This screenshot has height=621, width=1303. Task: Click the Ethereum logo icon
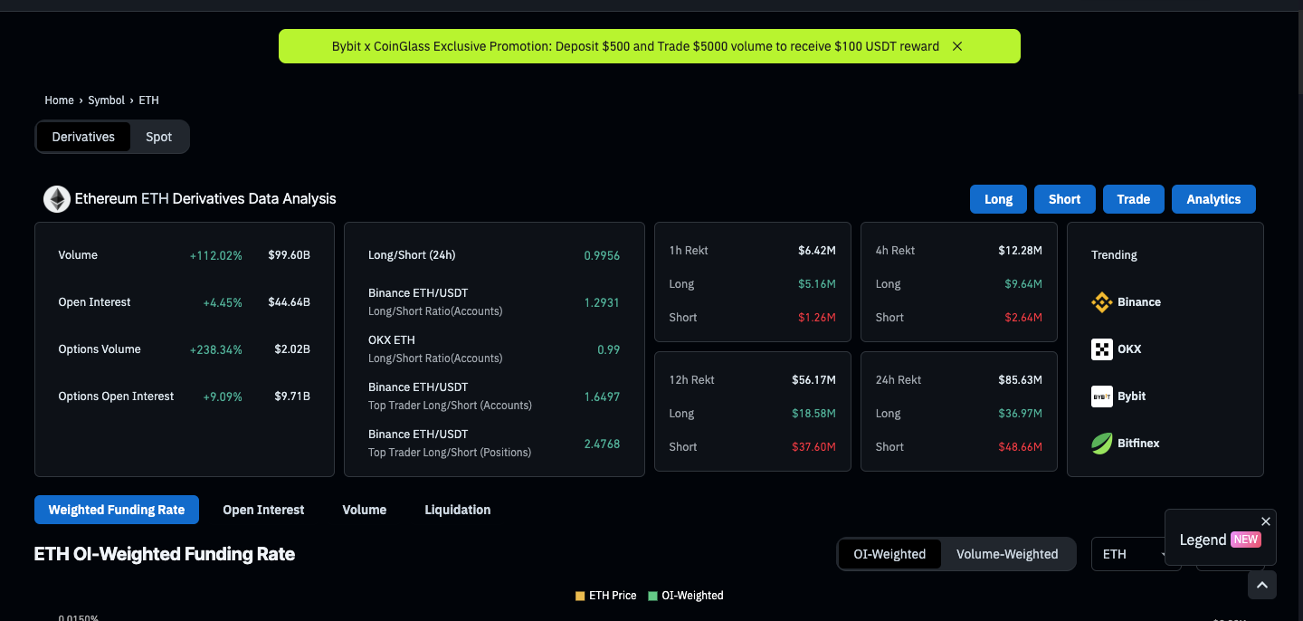tap(57, 199)
